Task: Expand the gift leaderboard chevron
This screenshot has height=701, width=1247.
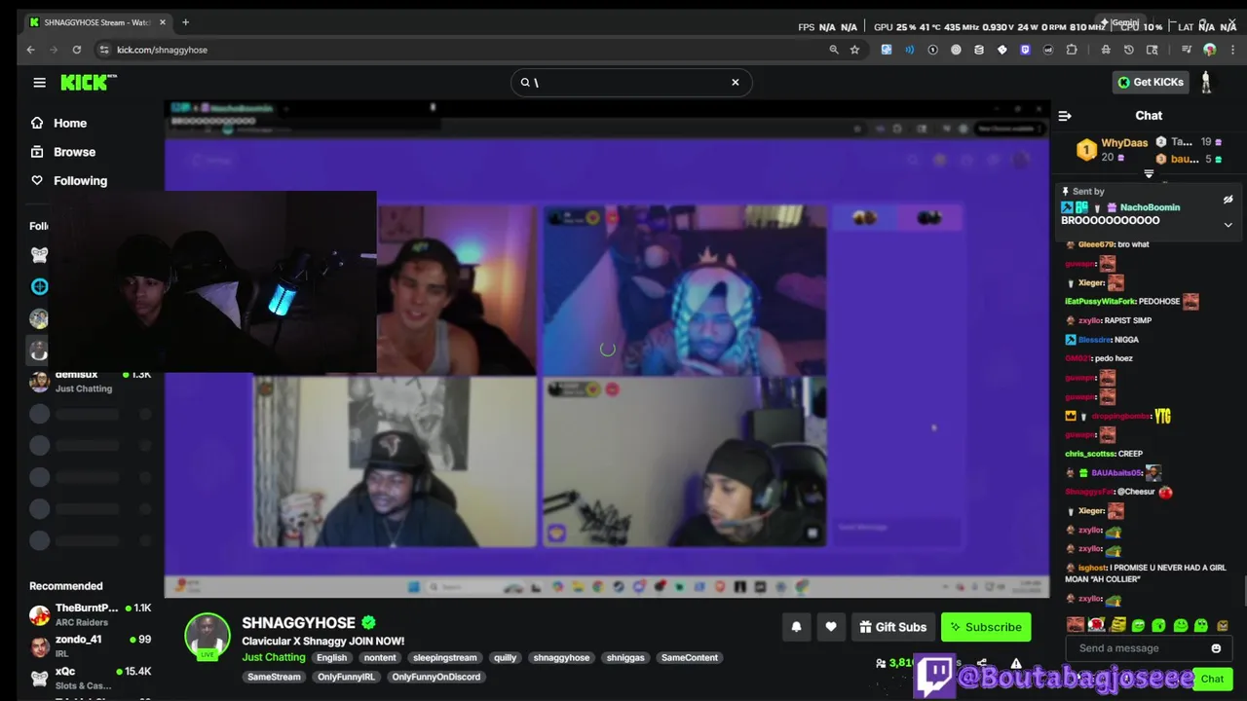Action: coord(1149,174)
